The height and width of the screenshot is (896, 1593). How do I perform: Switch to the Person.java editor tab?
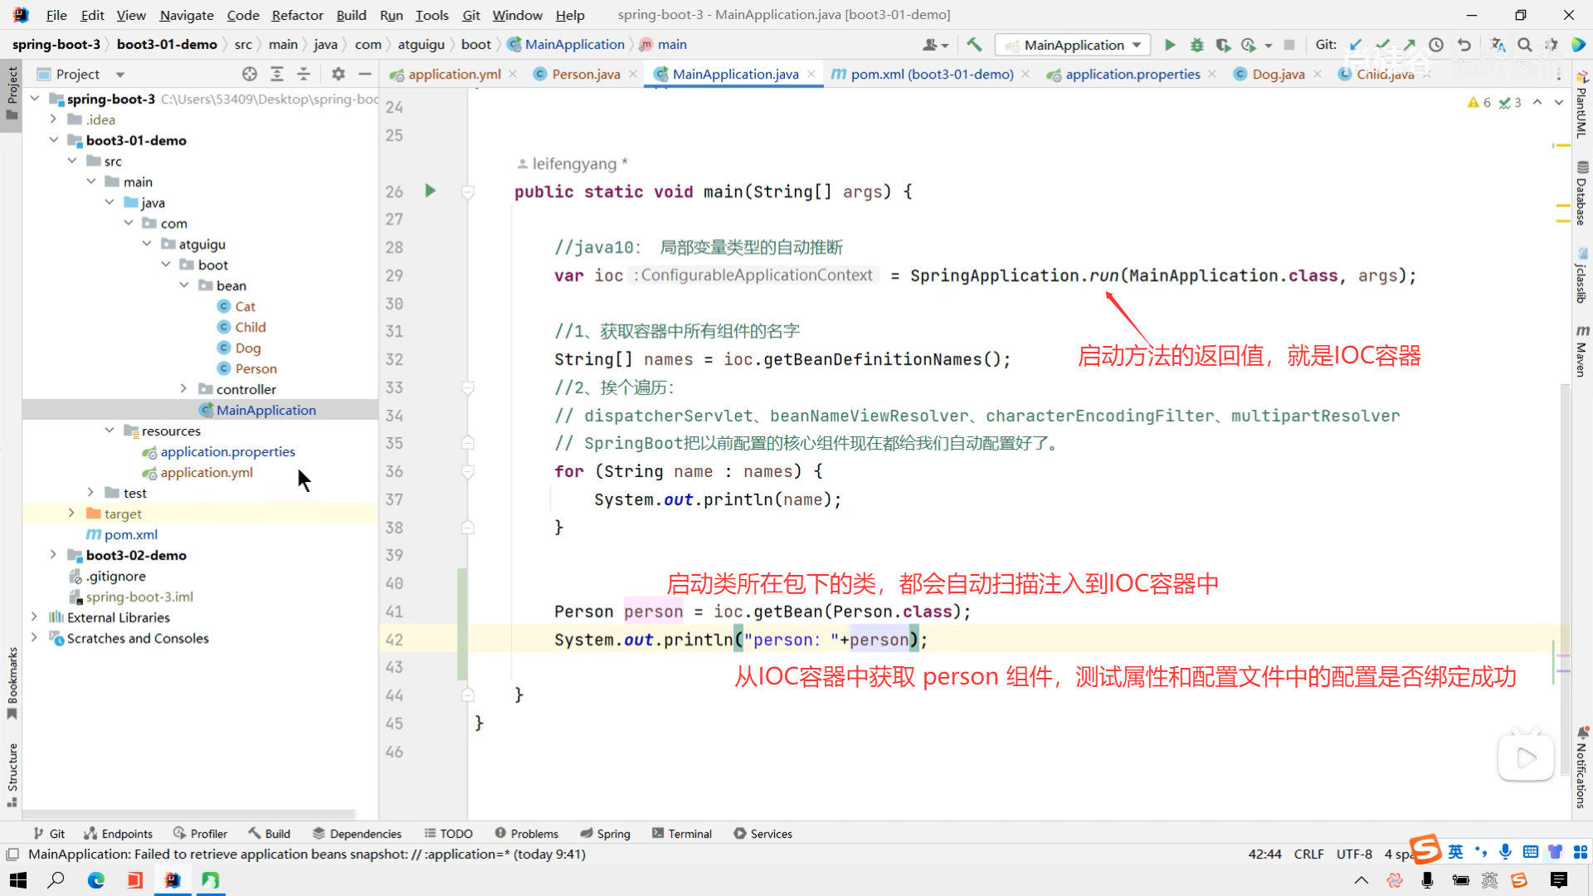tap(585, 74)
